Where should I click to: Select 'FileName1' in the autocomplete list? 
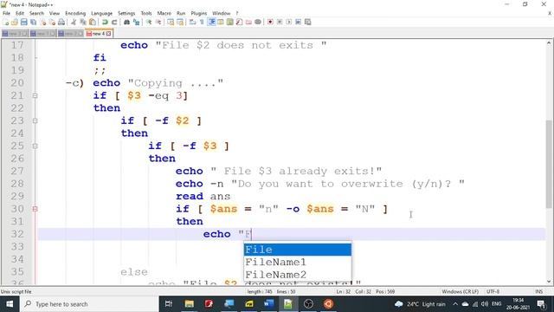click(298, 262)
